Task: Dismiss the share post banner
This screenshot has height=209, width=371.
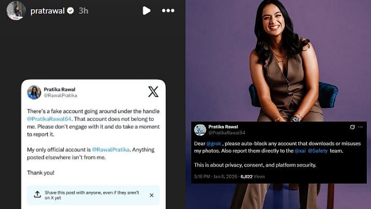Action: coord(151,196)
